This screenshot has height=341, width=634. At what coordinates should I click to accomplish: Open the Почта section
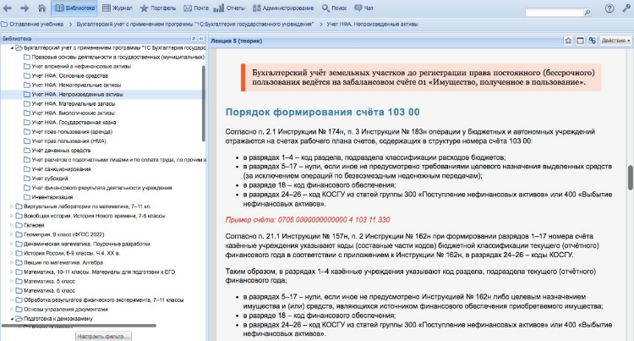(196, 8)
